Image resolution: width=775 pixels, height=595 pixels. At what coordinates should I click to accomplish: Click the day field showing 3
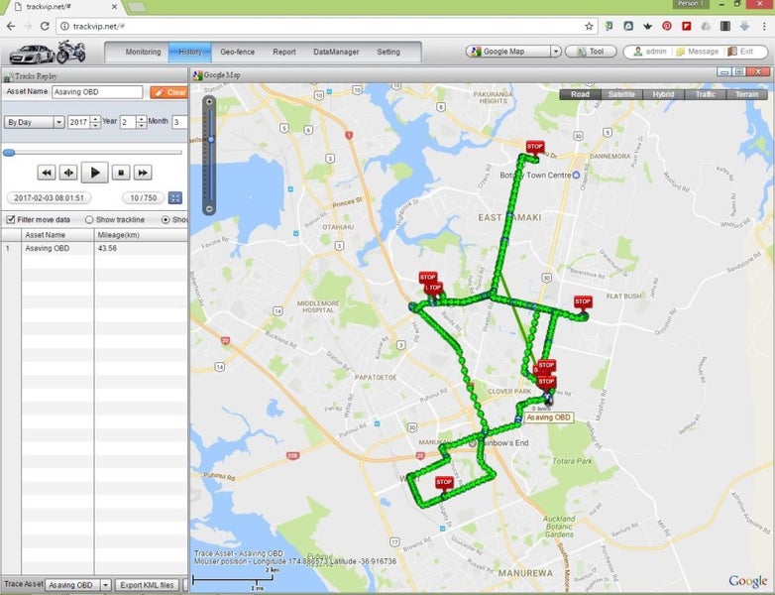tap(179, 122)
